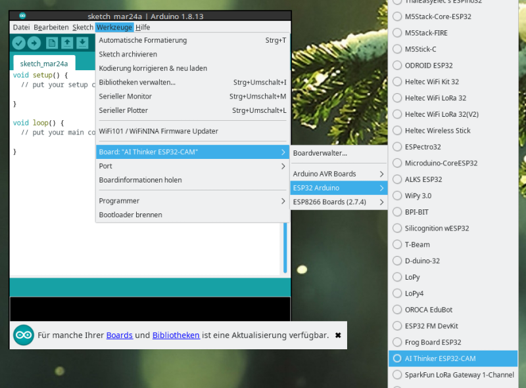
Task: Dismiss the update notification with the X
Action: pyautogui.click(x=338, y=335)
